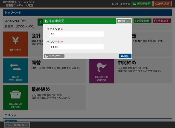Focus the ログイン名 input field

tap(77, 34)
